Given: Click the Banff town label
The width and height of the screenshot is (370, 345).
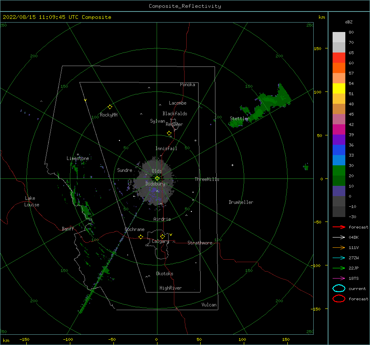Looking at the screenshot, I should click(x=68, y=228).
